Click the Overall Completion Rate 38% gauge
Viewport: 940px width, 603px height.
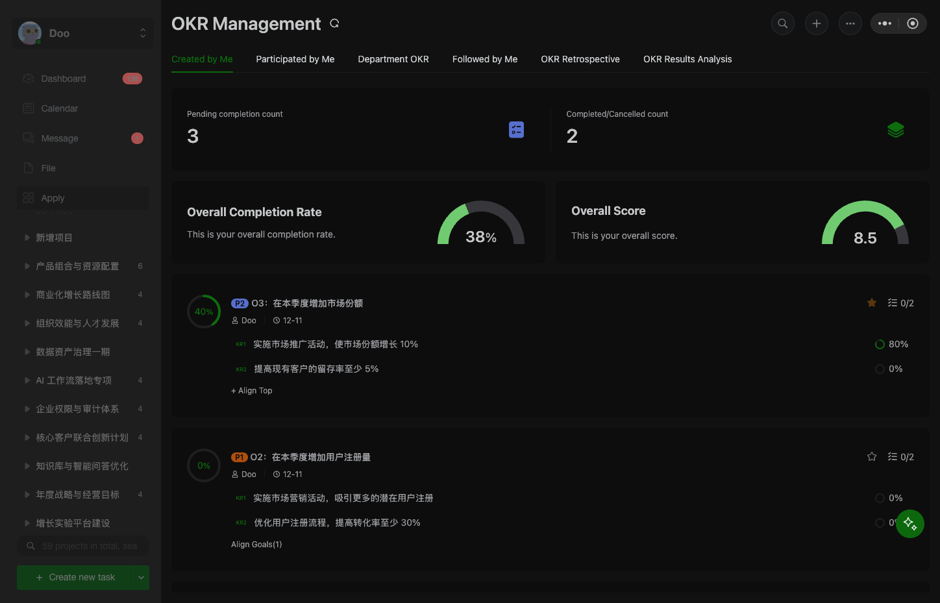click(x=481, y=223)
